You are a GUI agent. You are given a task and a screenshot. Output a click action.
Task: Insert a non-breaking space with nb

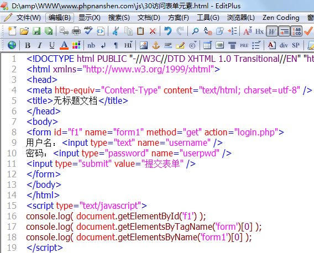tap(91, 45)
